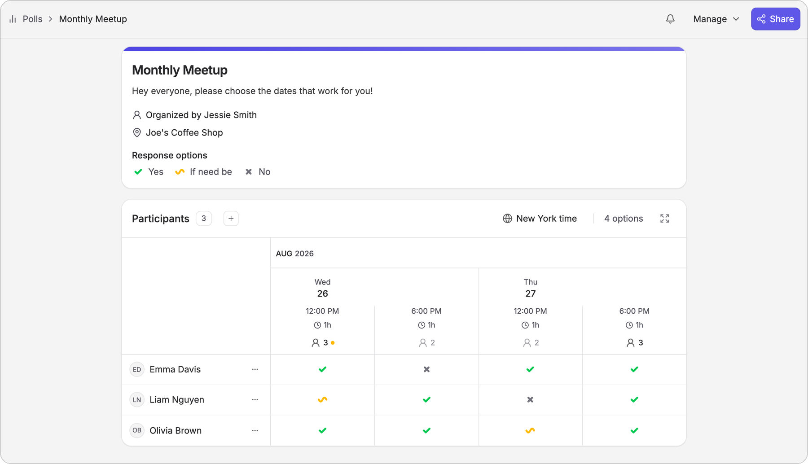Click the Polls bar chart icon
The width and height of the screenshot is (808, 464).
tap(13, 19)
